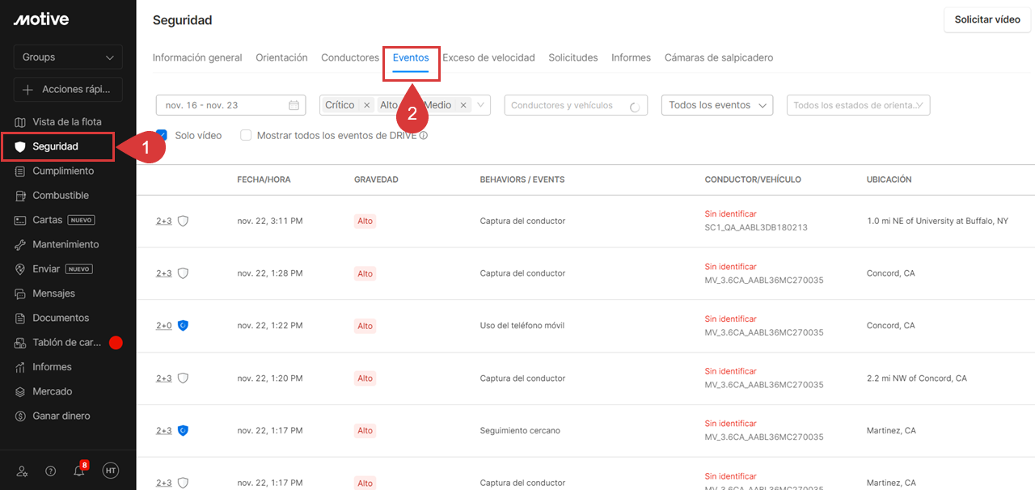Click Sin identificar on Uso del teléfono móvil row
The width and height of the screenshot is (1035, 490).
click(731, 319)
